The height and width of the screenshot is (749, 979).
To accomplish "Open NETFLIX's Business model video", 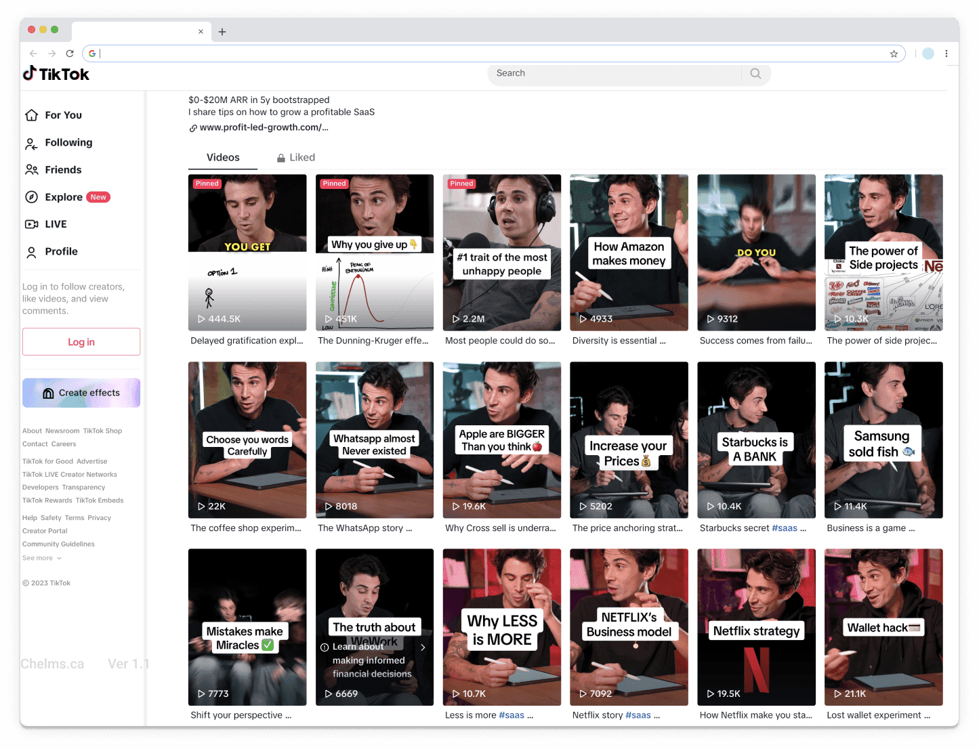I will pos(629,627).
